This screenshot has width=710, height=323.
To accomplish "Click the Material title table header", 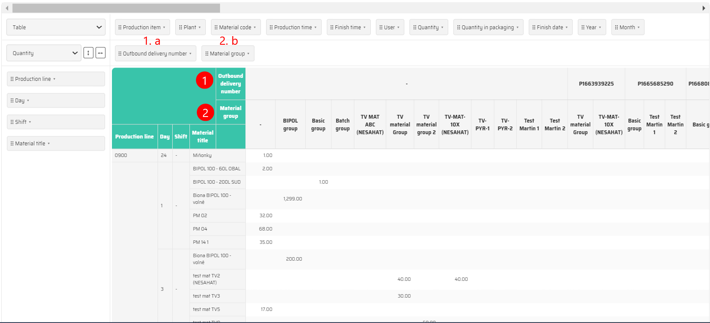I will 202,136.
